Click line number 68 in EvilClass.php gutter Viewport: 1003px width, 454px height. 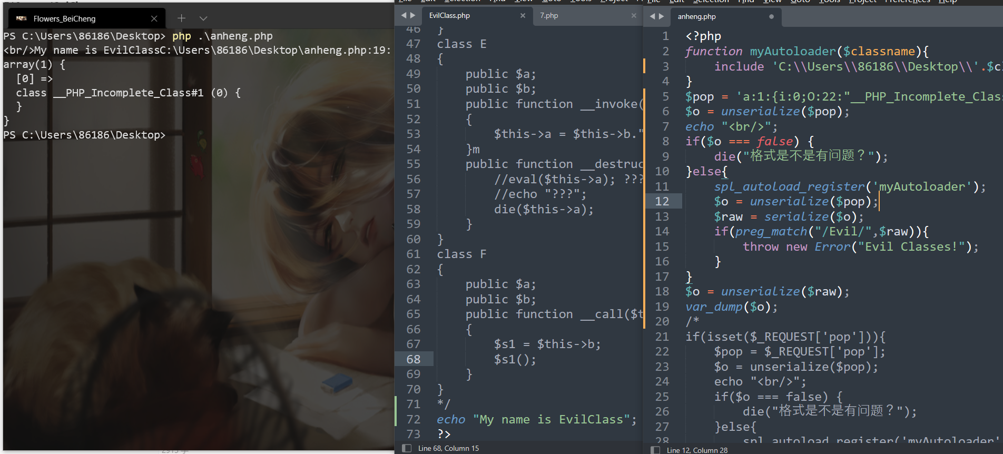click(x=414, y=359)
